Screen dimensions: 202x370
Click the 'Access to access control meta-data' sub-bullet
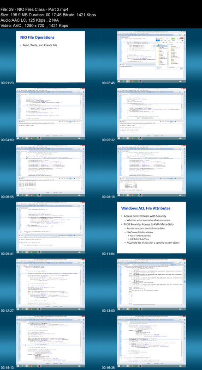click(149, 228)
